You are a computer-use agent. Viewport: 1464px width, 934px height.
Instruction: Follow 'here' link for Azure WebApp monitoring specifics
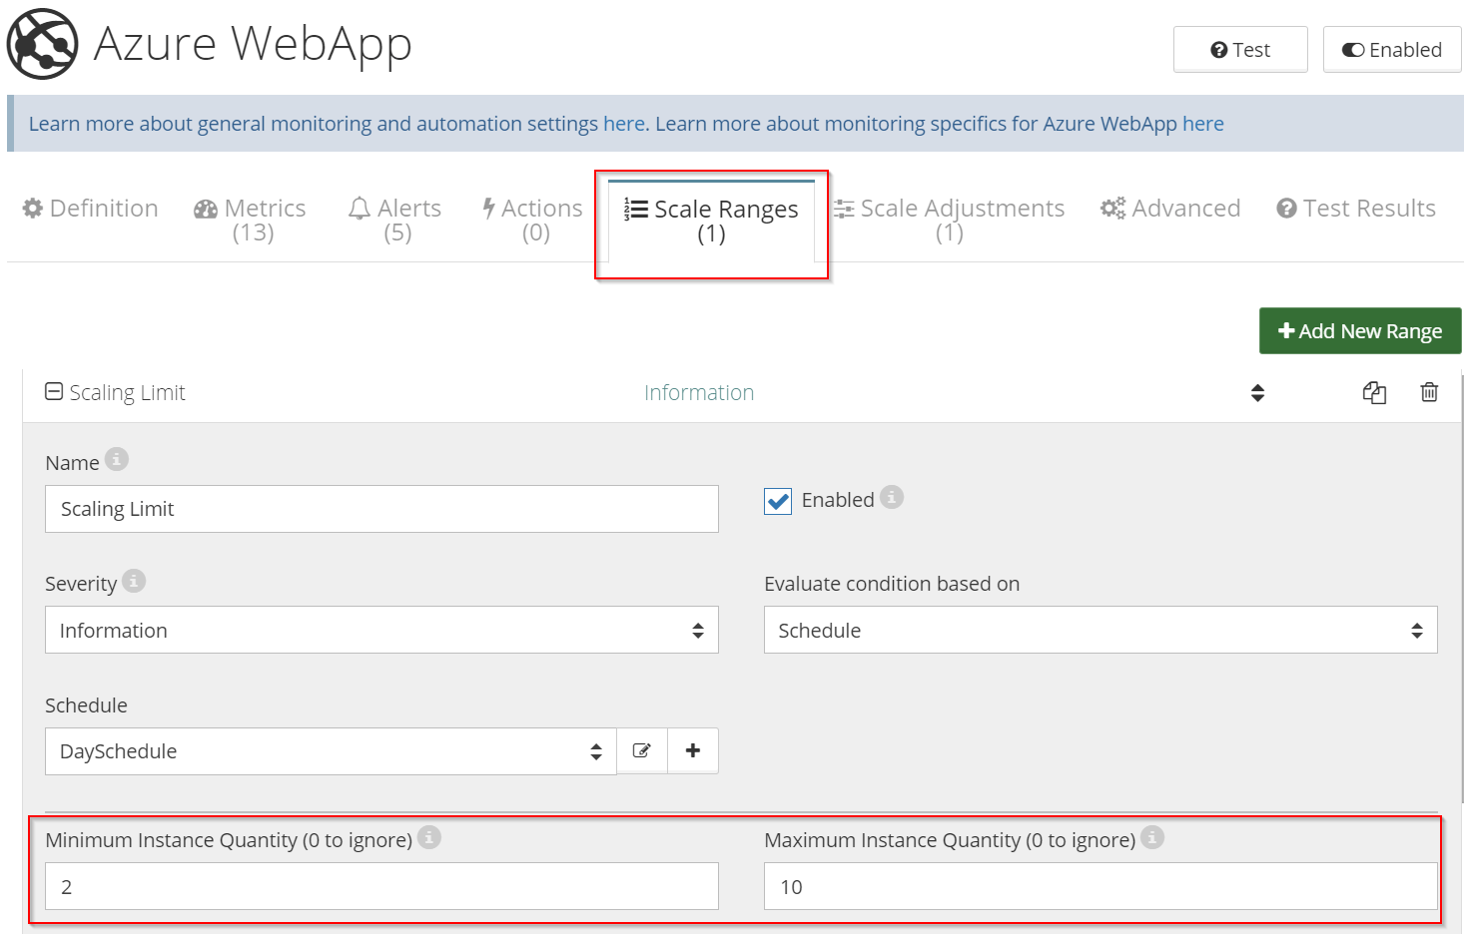coord(1203,124)
